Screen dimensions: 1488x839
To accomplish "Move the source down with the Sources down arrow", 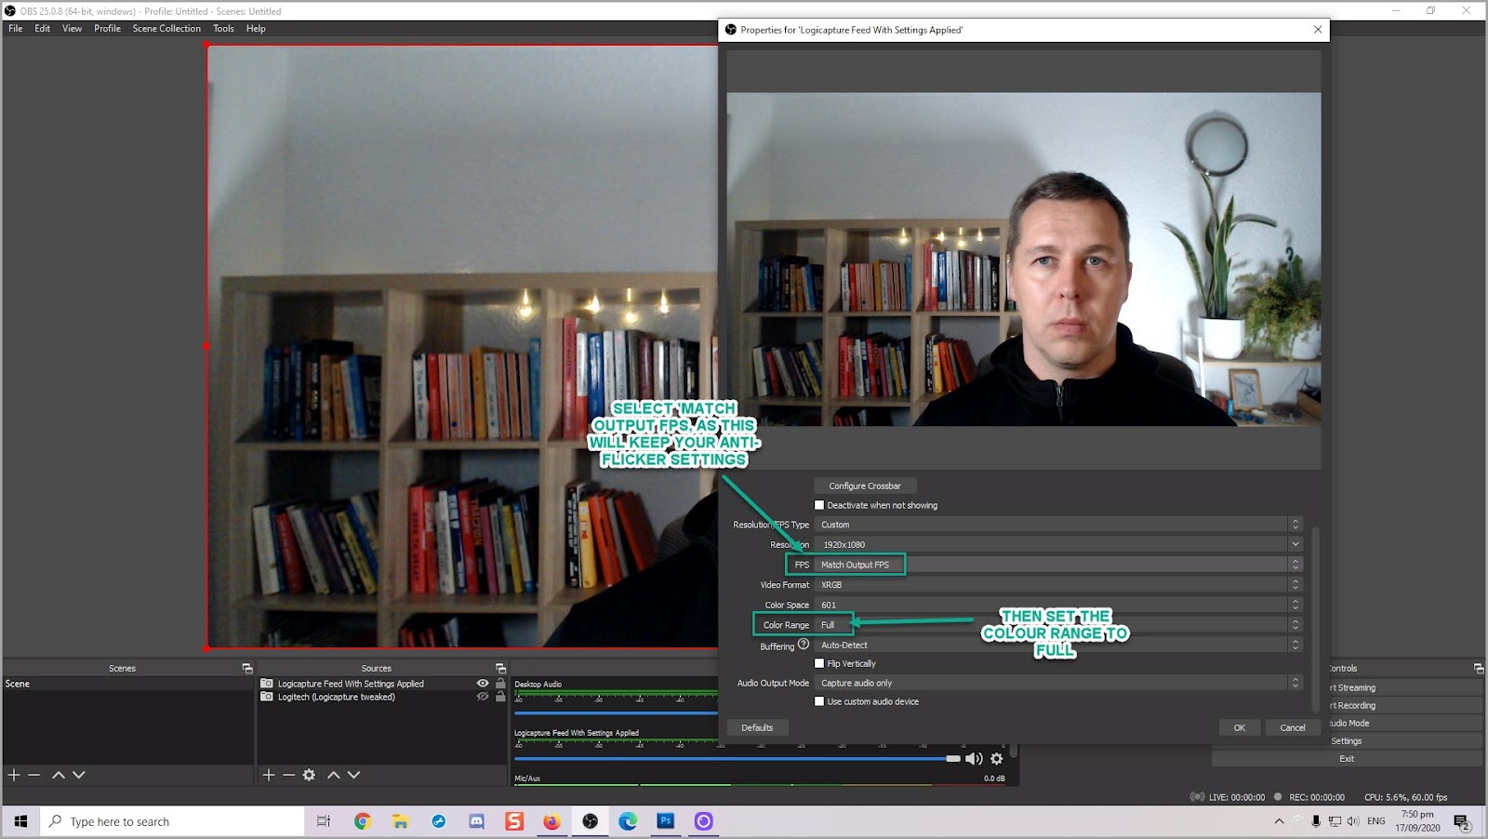I will pos(354,775).
